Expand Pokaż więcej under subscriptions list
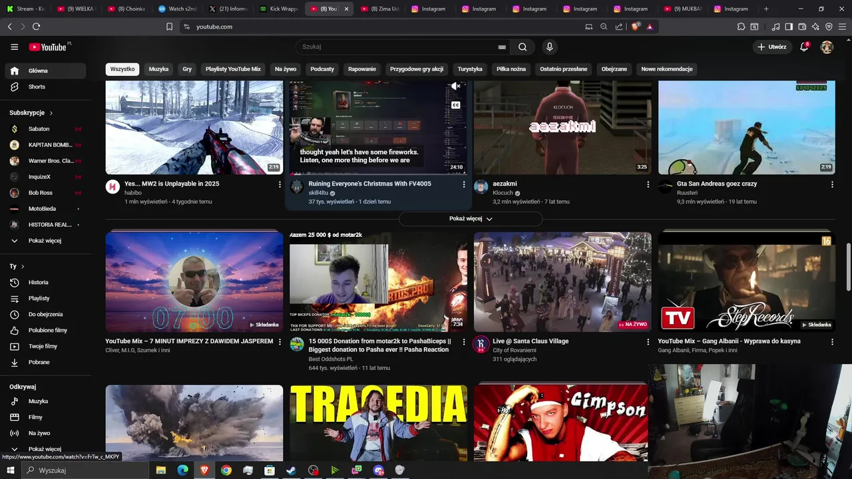Screen dimensions: 852x479 (45, 241)
